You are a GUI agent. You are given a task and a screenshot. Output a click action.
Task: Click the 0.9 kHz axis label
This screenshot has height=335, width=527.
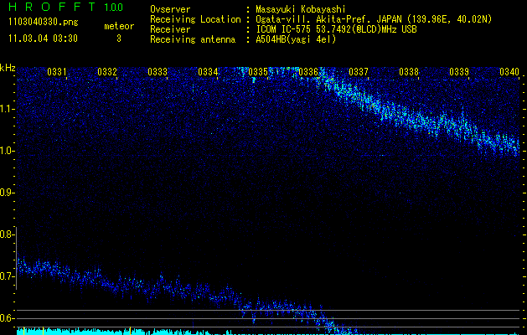tap(6, 193)
